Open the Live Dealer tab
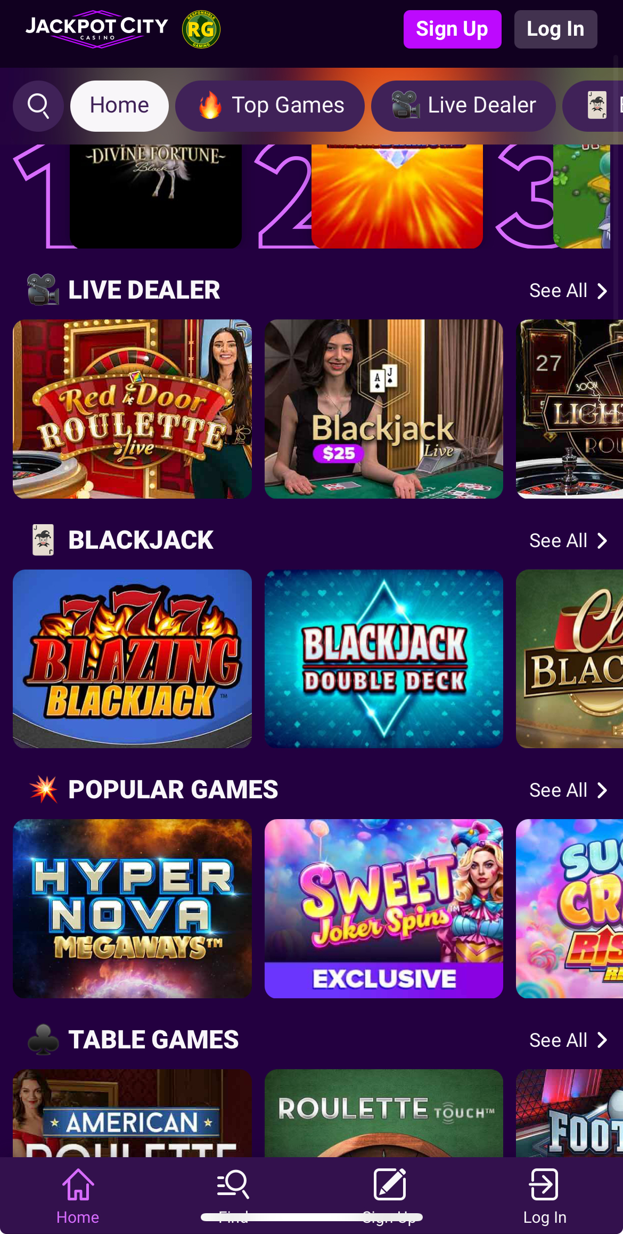Screen dimensions: 623x1234 [463, 106]
